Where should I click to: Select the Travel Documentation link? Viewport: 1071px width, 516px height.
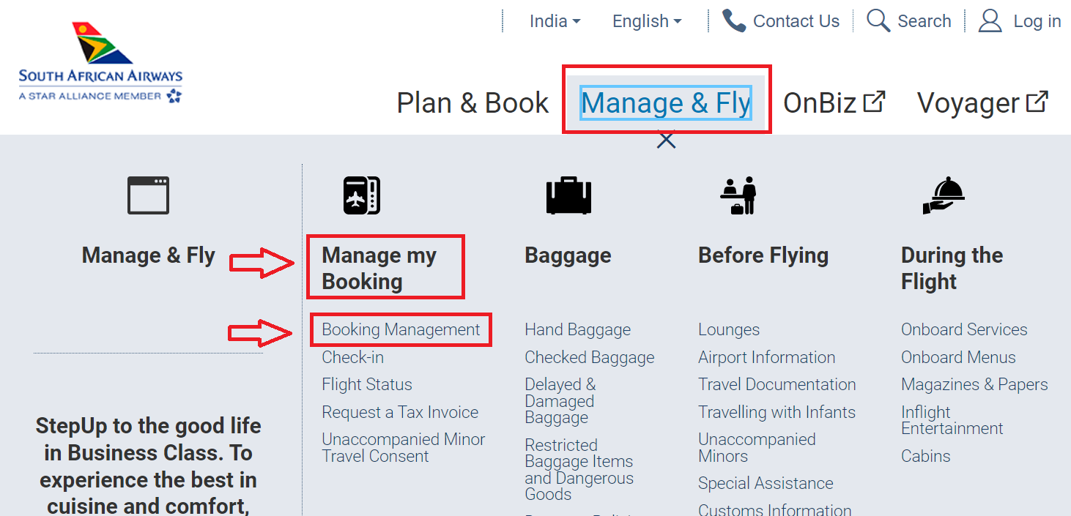point(777,384)
